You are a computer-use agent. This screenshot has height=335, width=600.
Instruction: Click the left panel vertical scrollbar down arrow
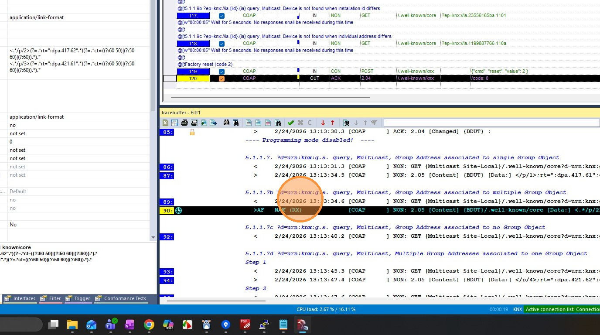(x=153, y=238)
